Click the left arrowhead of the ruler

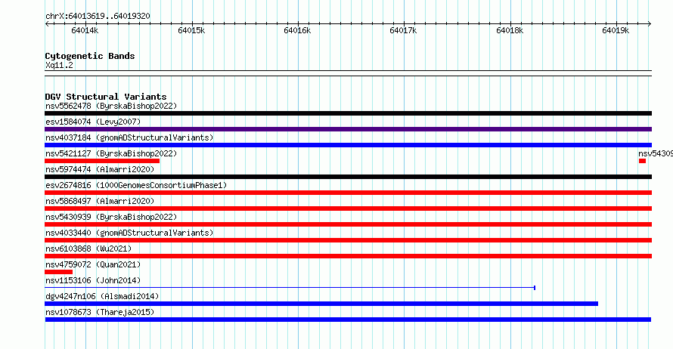(x=47, y=23)
